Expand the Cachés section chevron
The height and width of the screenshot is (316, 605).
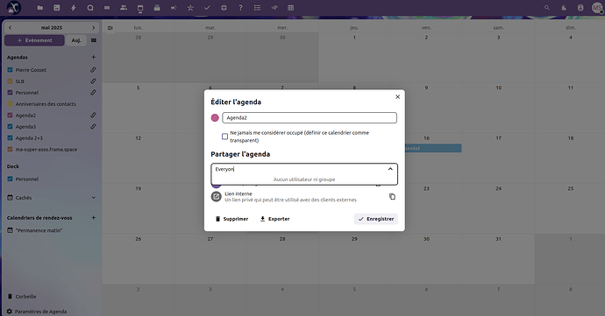[x=93, y=198]
